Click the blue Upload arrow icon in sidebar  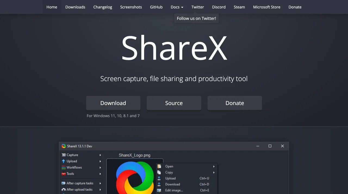[x=64, y=161]
